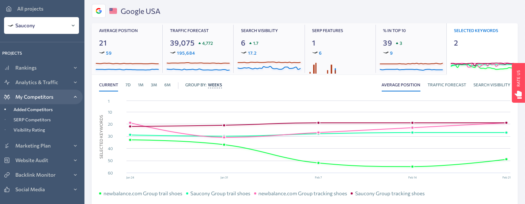The height and width of the screenshot is (204, 525).
Task: Click the Traffic Forecast value 39,075
Action: [182, 43]
